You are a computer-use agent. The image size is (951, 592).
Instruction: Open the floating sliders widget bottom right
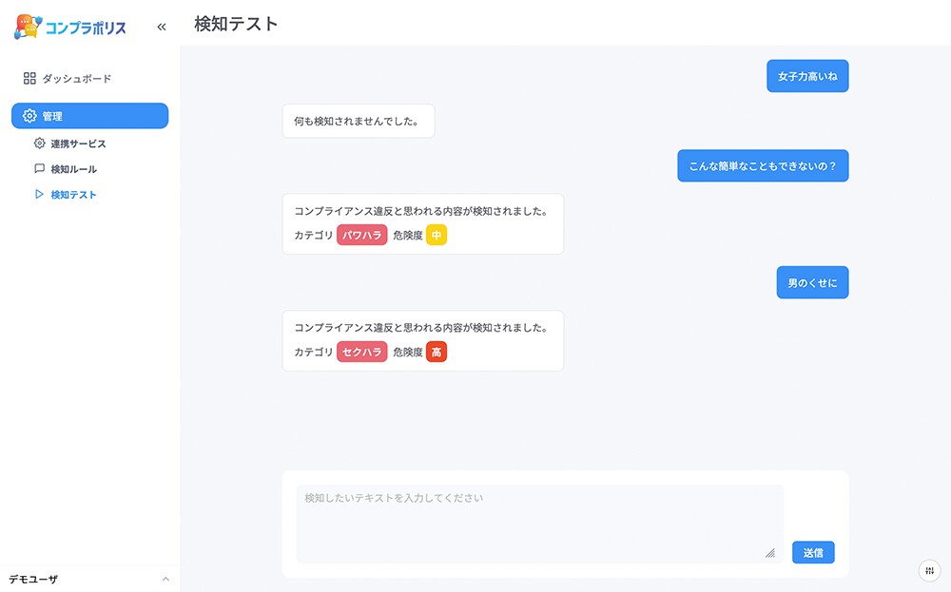(928, 570)
